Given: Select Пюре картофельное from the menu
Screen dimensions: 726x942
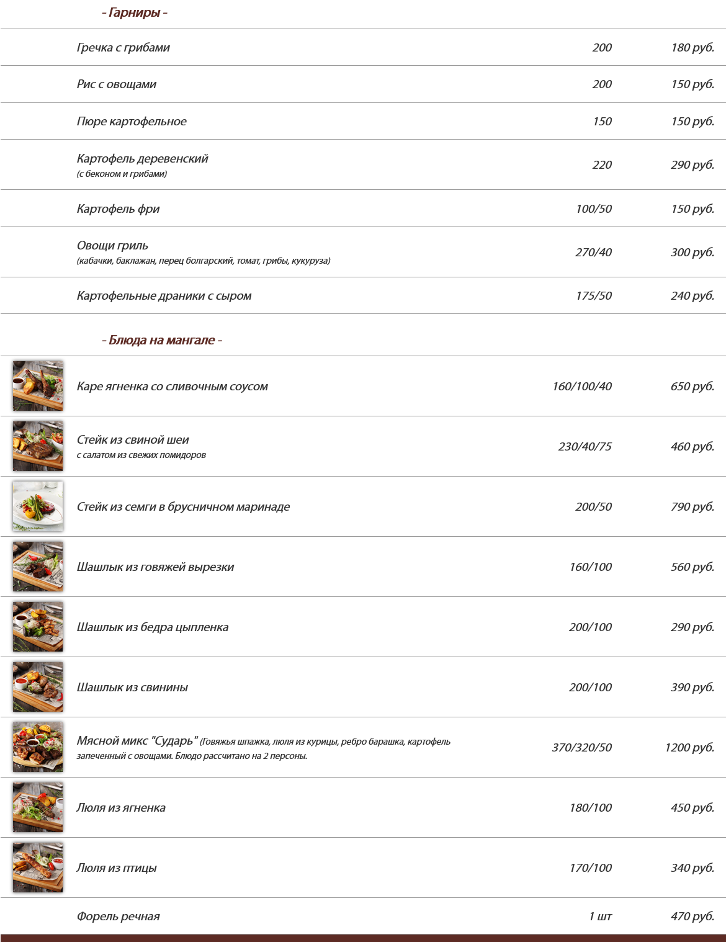Looking at the screenshot, I should [x=132, y=122].
